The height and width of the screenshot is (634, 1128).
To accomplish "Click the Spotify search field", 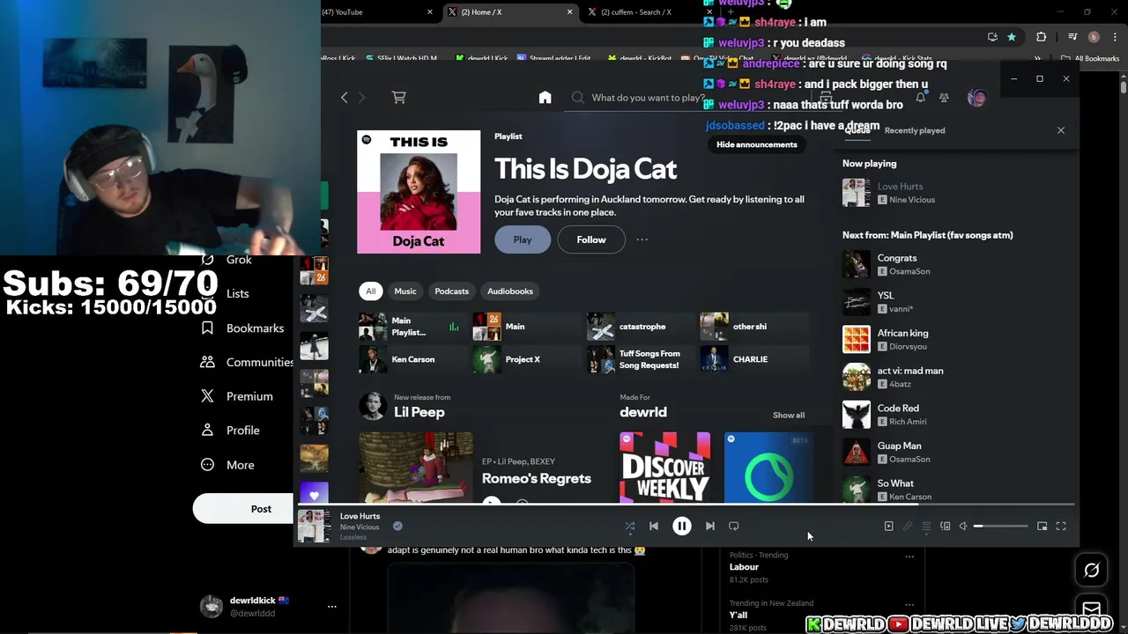I will click(x=648, y=98).
